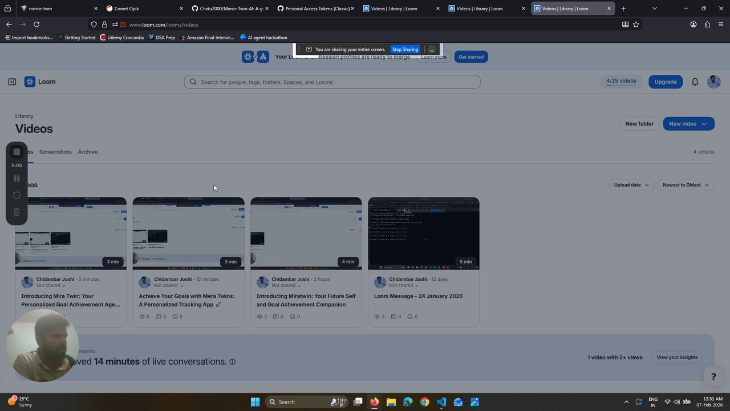Pause the Loom recording
This screenshot has height=411, width=730.
(17, 179)
